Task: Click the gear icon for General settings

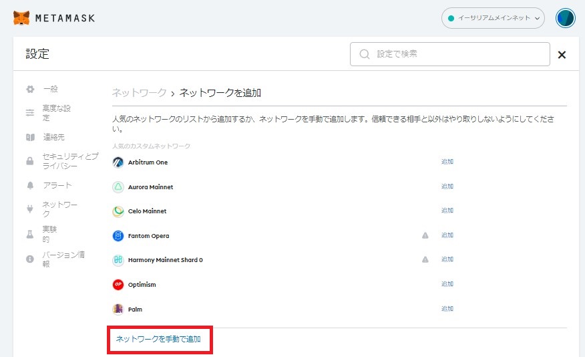Action: tap(30, 90)
